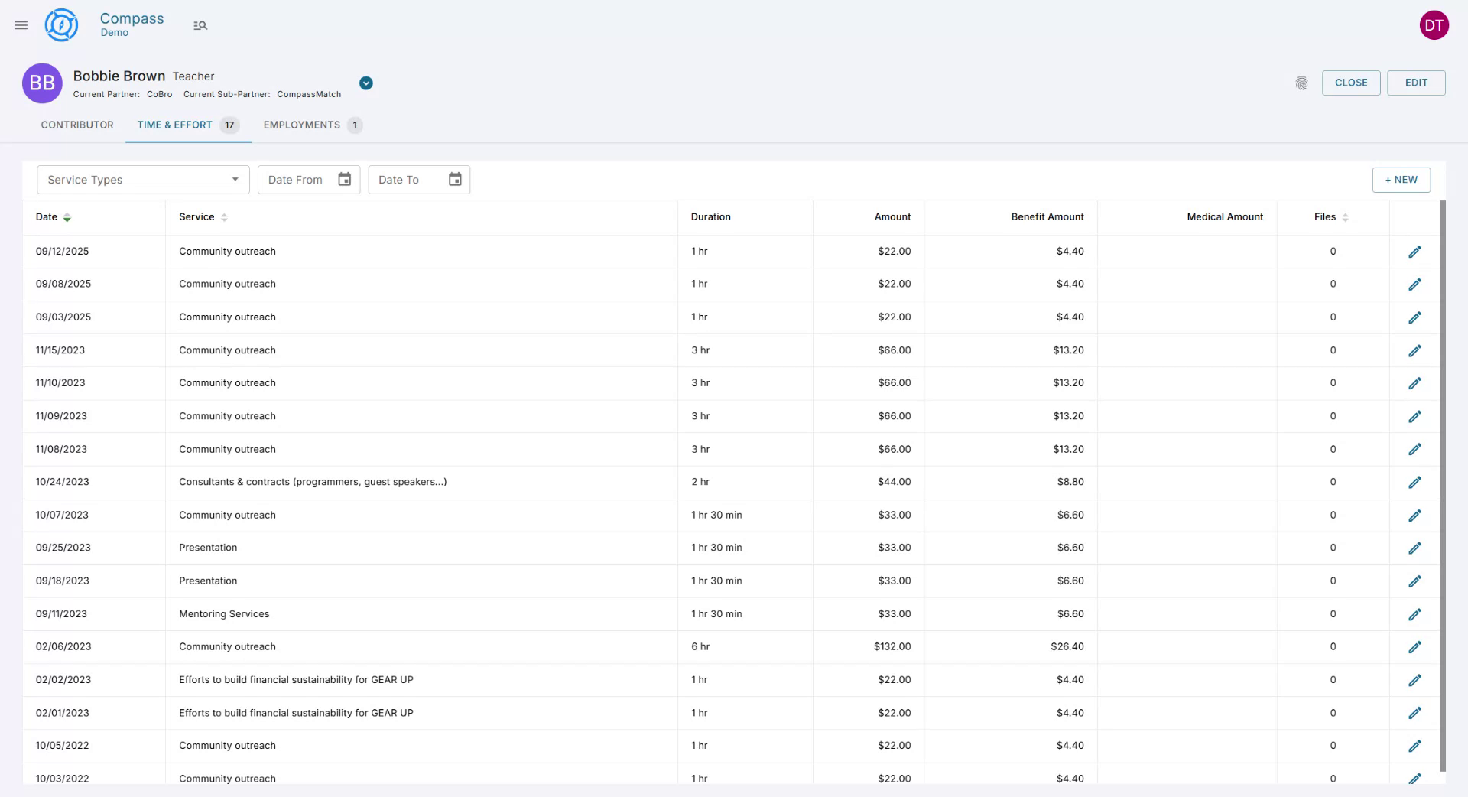Edit the Consultants & contracts entry
The width and height of the screenshot is (1468, 797).
[1415, 482]
